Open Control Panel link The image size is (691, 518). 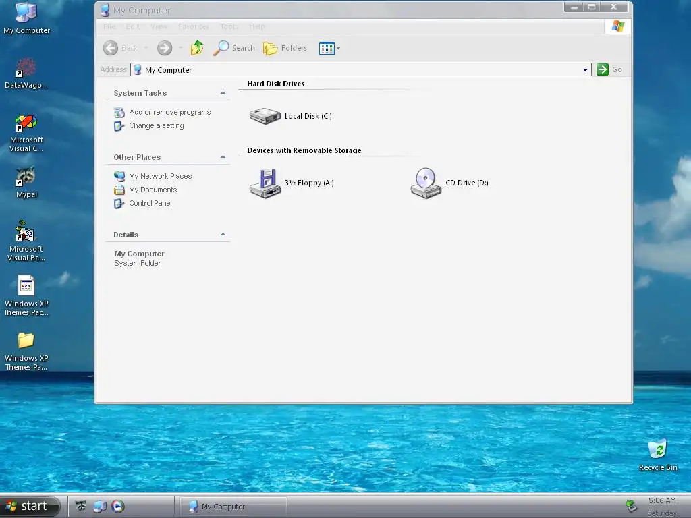coord(150,203)
